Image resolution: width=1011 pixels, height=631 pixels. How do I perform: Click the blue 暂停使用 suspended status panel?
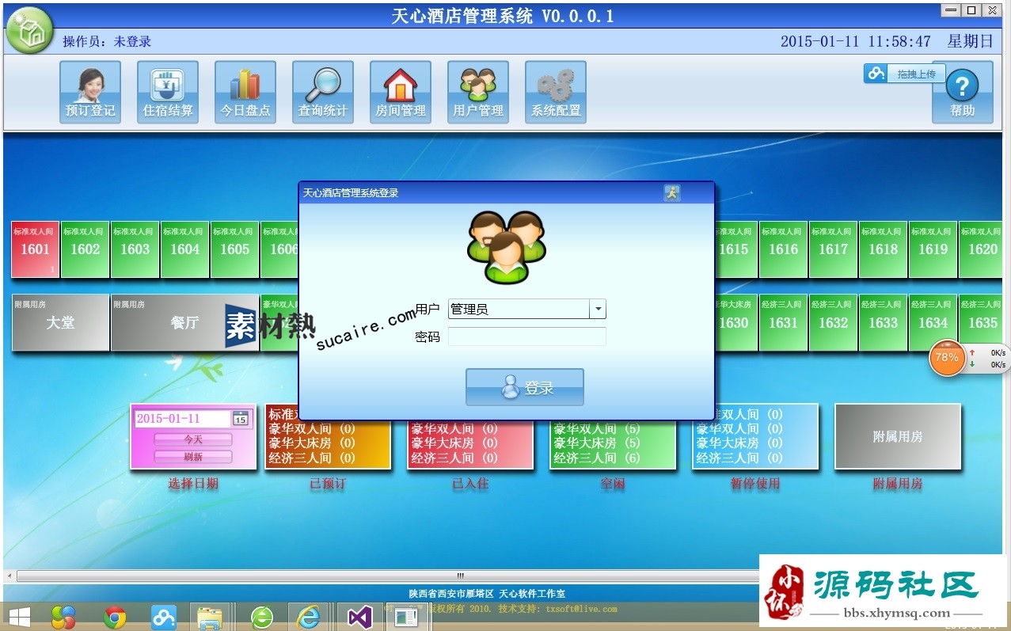(x=755, y=437)
